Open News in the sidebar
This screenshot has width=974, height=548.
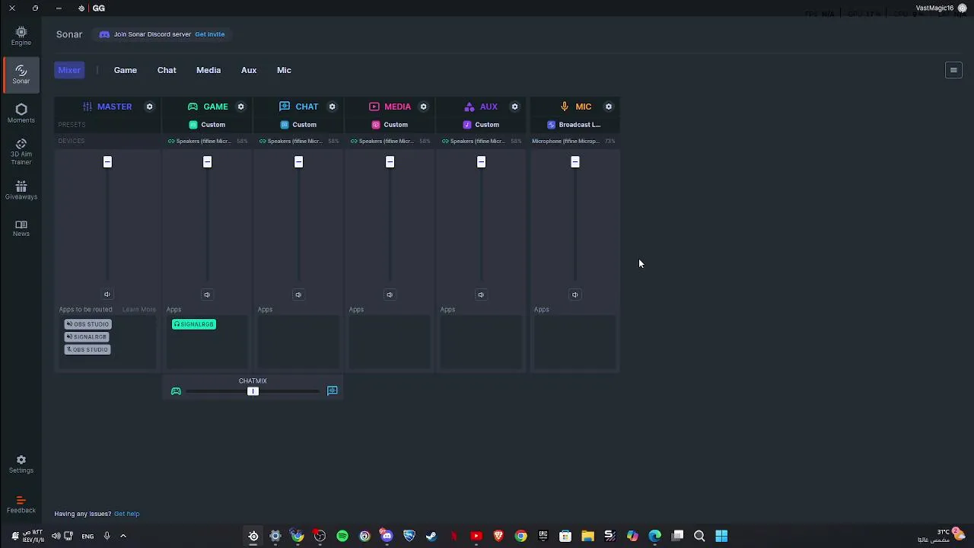[21, 228]
